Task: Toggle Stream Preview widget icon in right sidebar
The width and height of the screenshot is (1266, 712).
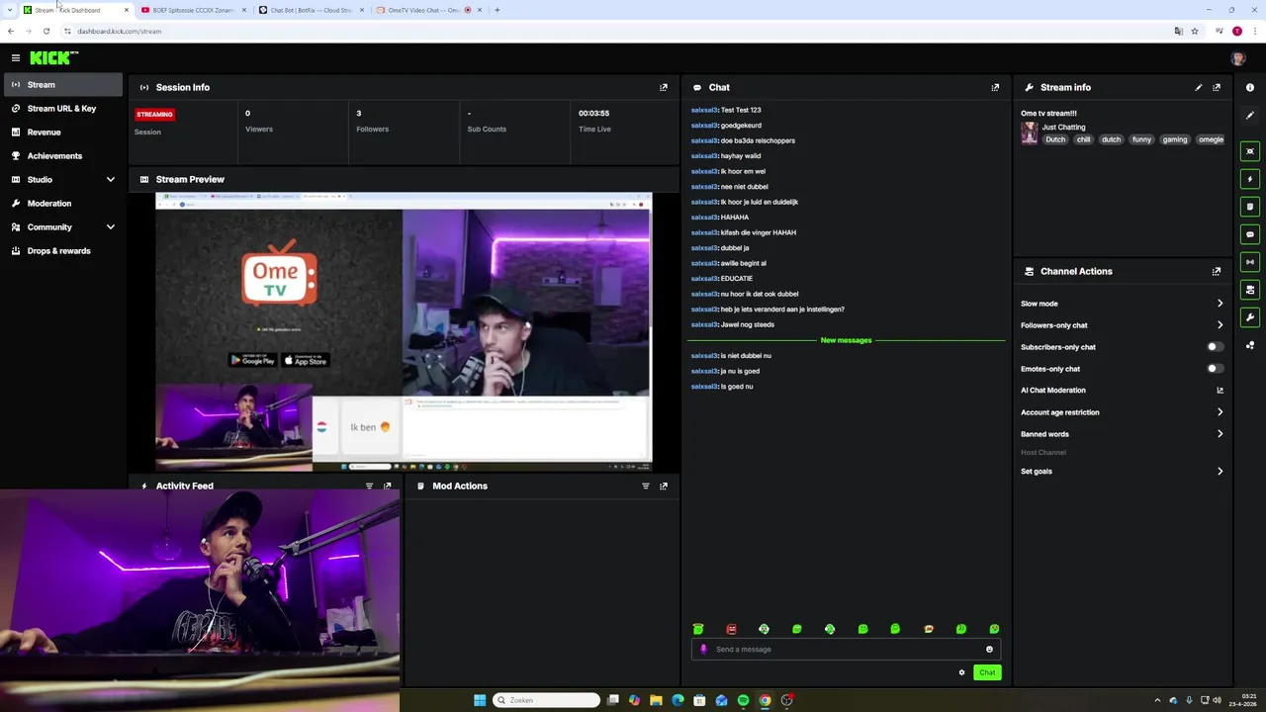Action: 1250,151
